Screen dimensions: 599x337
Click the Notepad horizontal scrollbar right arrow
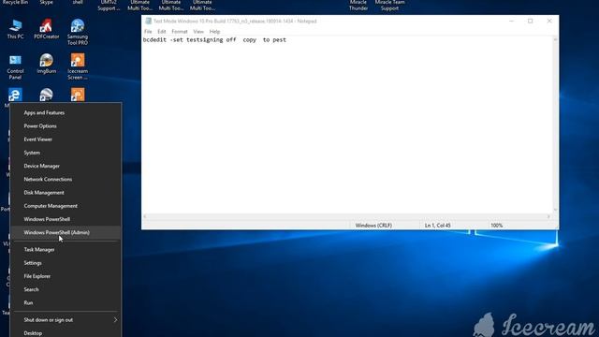click(549, 216)
